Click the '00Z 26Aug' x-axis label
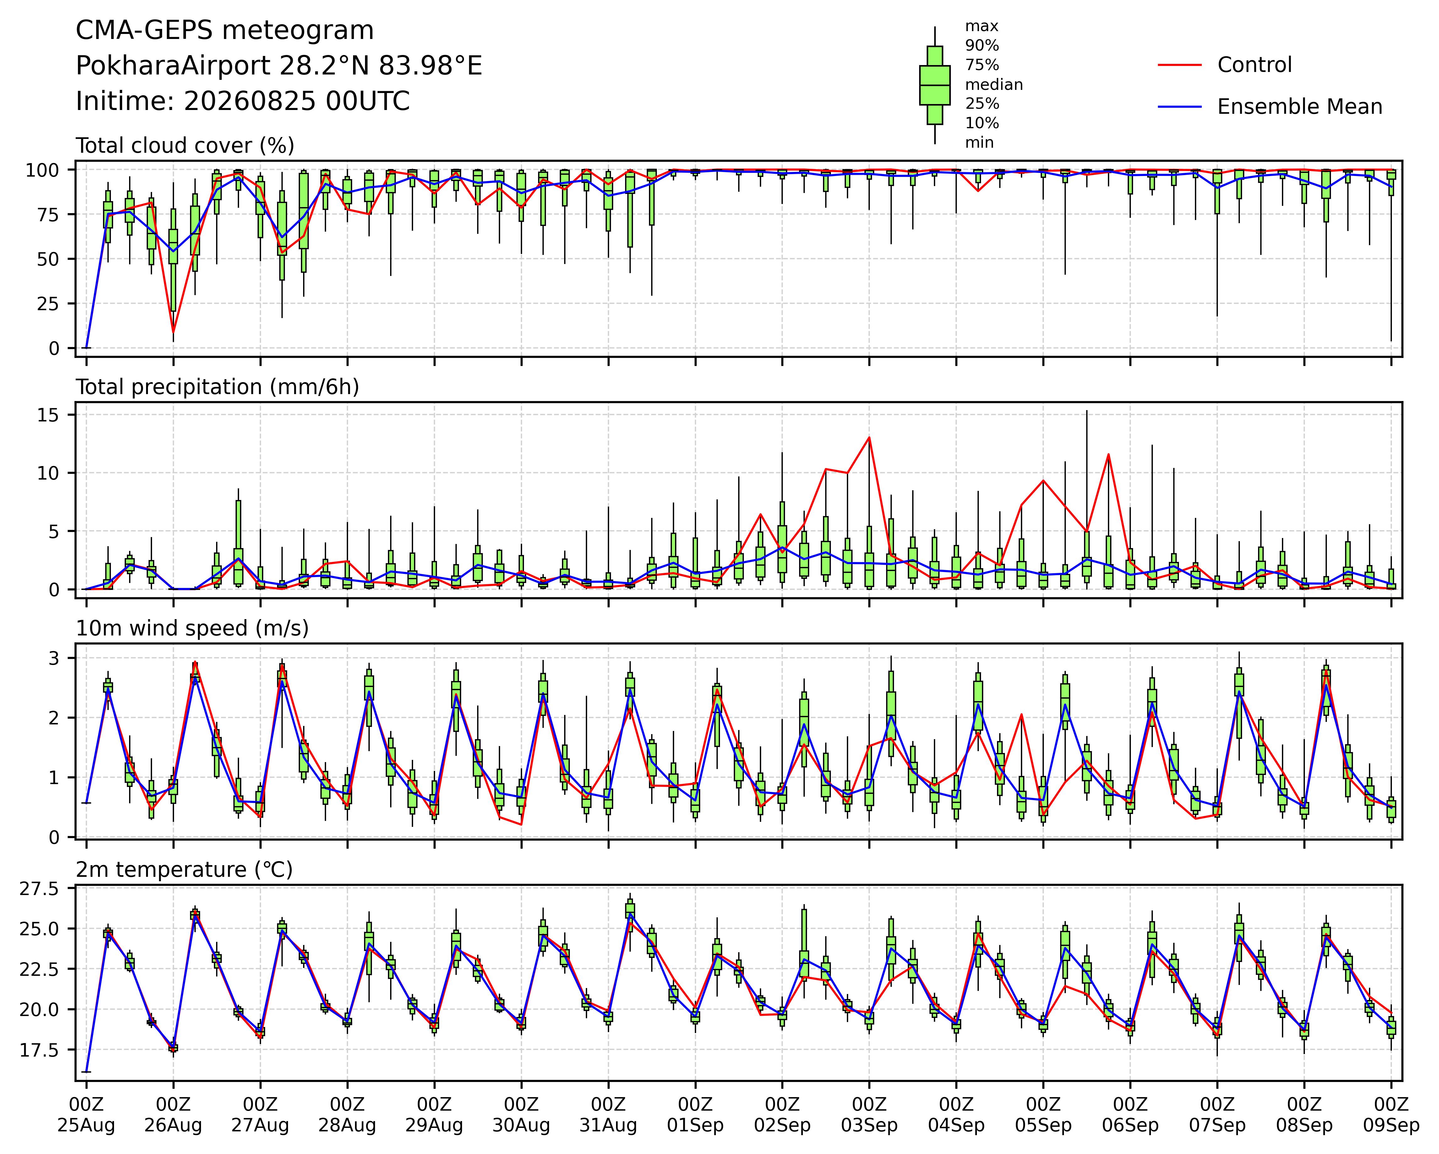1439x1154 pixels. pyautogui.click(x=173, y=1115)
